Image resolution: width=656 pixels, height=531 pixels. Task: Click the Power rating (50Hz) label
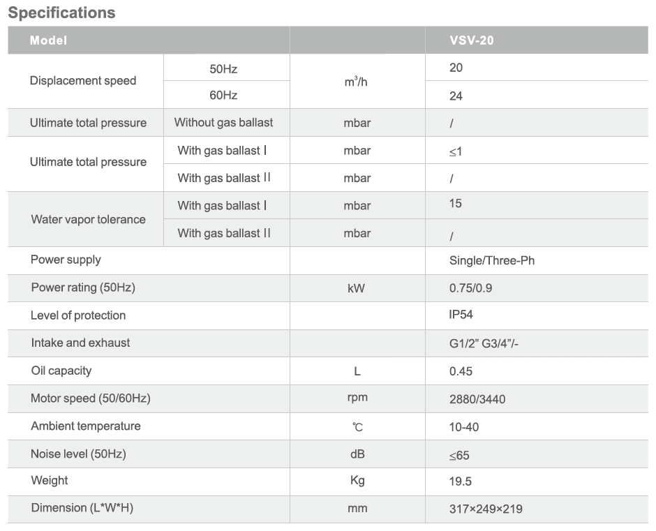[82, 287]
